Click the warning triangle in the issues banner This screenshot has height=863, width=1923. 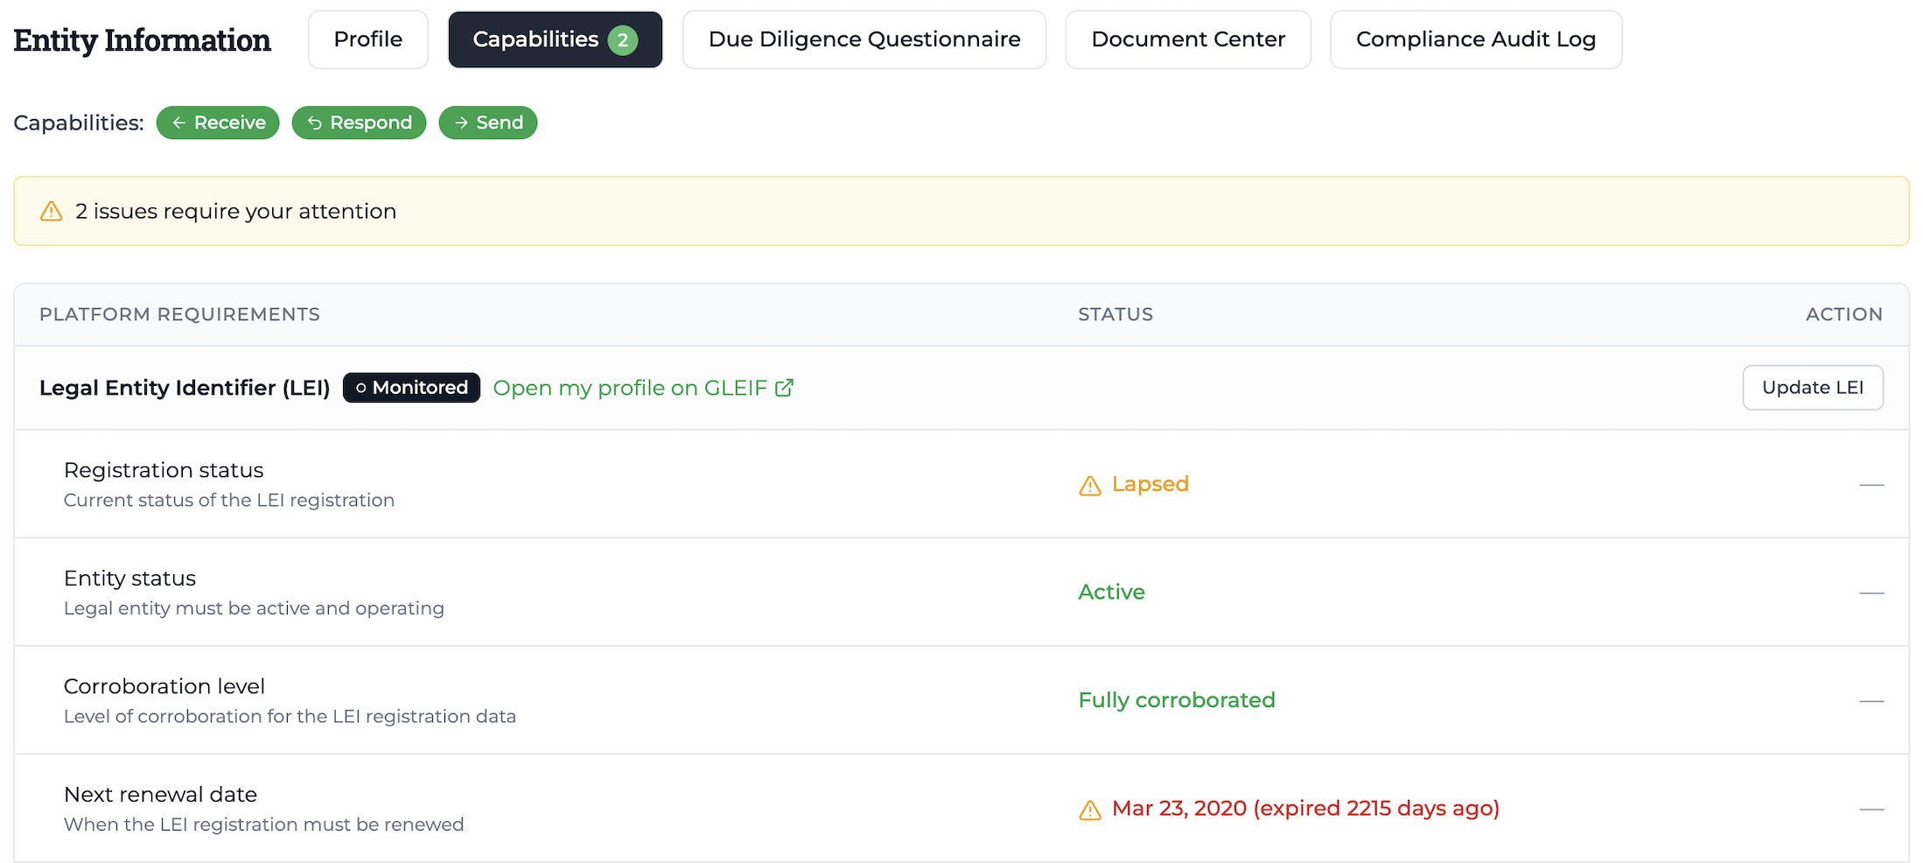point(52,211)
